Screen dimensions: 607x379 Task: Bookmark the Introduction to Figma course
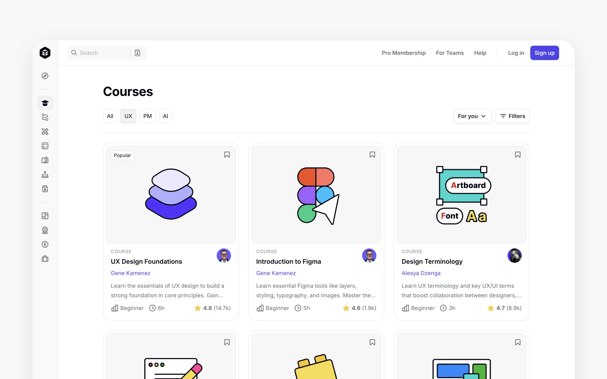[372, 155]
